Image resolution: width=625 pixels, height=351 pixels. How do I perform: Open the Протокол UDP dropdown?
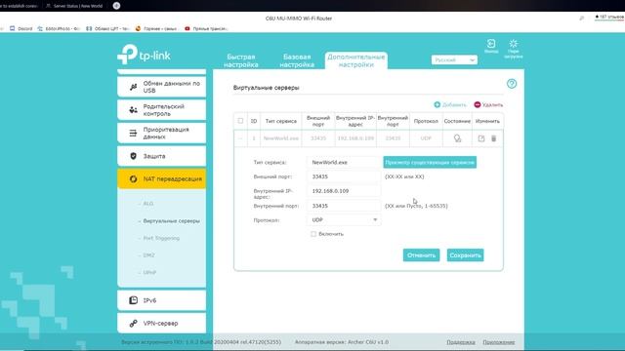coord(344,219)
